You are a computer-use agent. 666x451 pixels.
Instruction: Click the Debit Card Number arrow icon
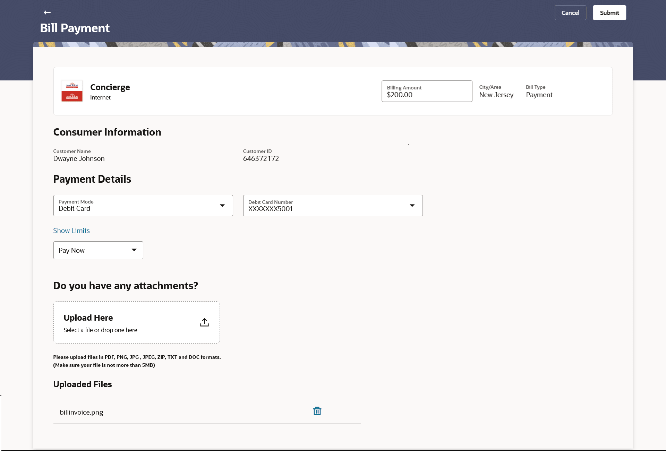pyautogui.click(x=412, y=206)
